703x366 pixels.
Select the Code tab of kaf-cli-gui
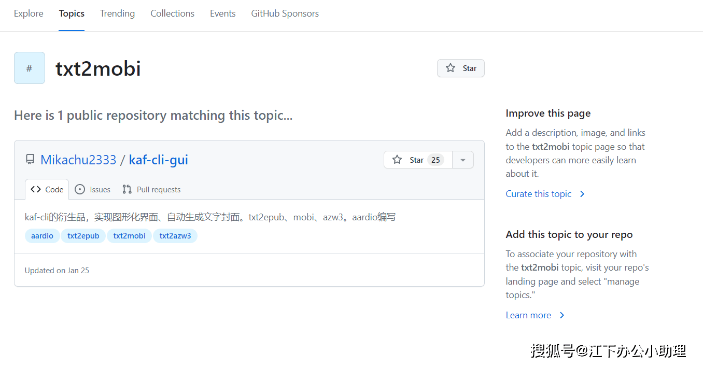[47, 189]
